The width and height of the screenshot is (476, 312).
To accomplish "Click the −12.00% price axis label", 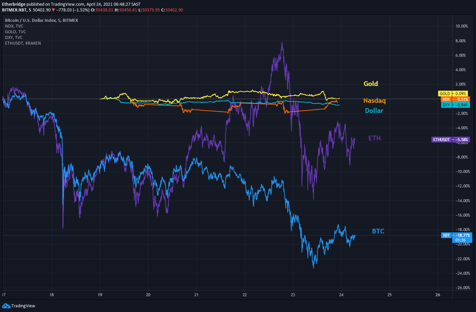I will point(463,186).
